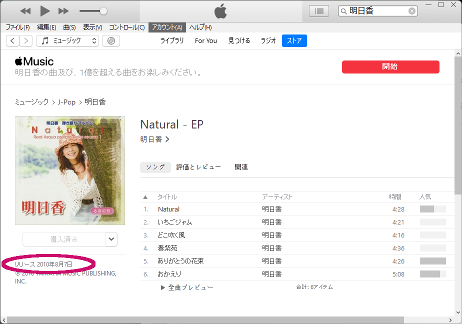Select track 3 どこ吹く風
The height and width of the screenshot is (324, 462).
pos(297,235)
